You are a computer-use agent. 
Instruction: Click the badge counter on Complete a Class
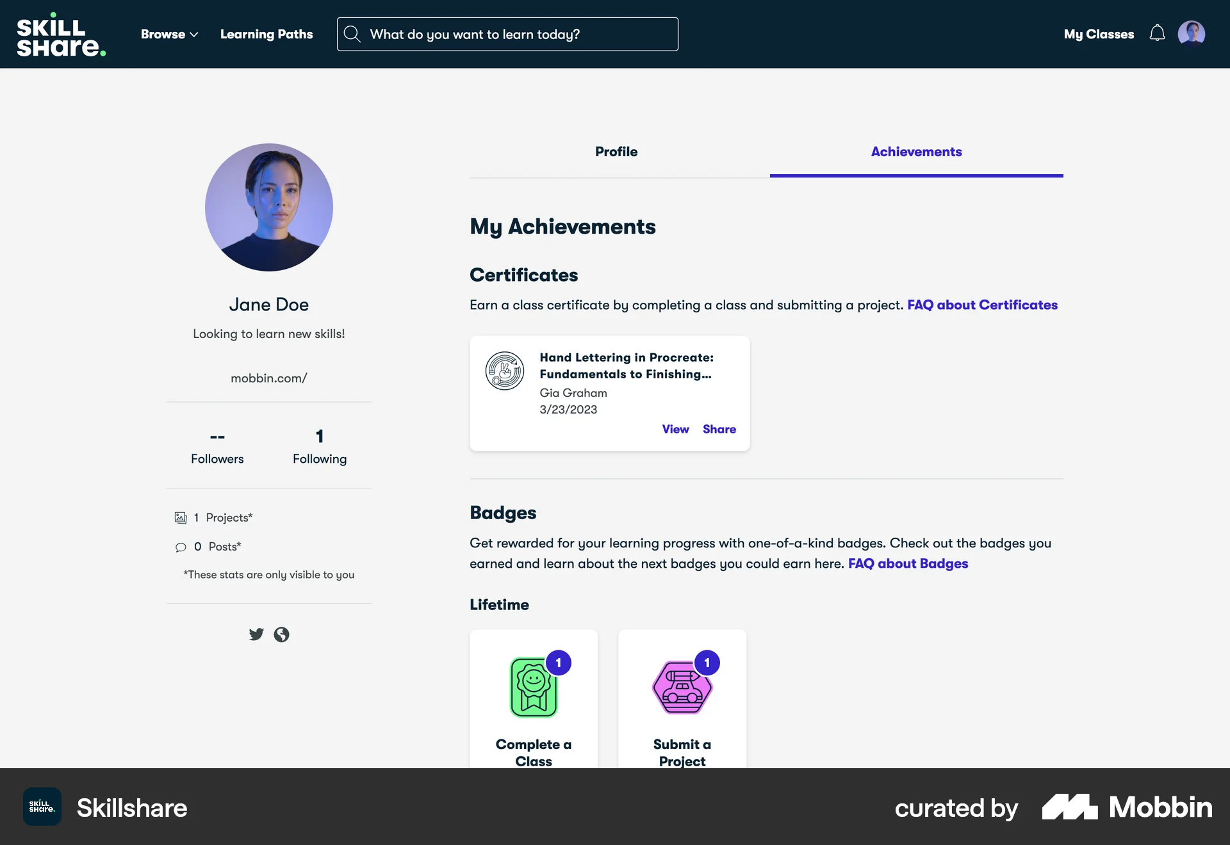(559, 663)
